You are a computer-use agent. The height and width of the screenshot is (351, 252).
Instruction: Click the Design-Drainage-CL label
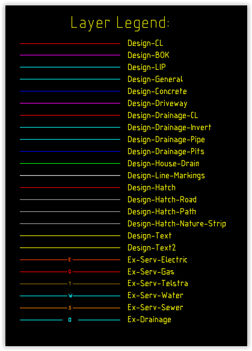pos(162,116)
